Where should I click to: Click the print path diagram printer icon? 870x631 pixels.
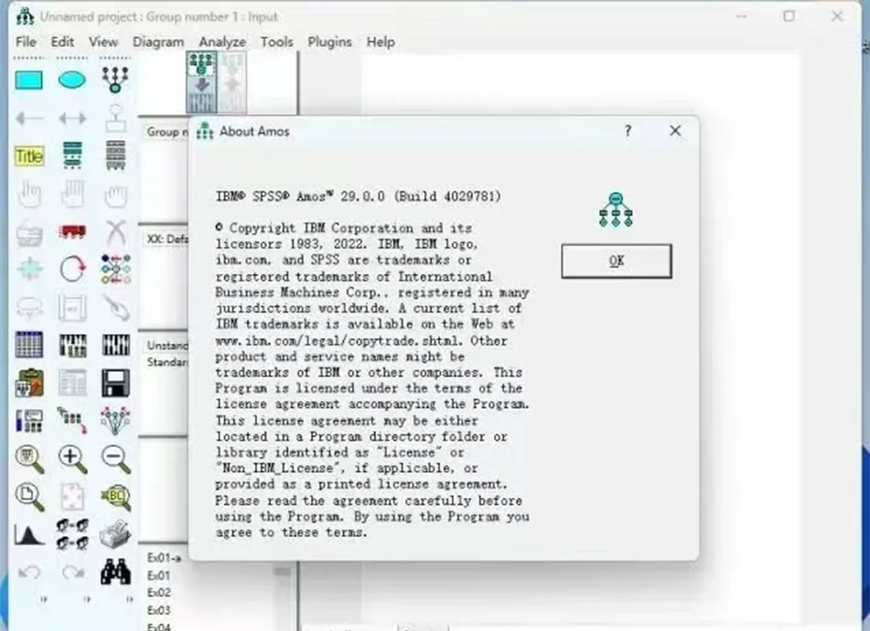(115, 533)
